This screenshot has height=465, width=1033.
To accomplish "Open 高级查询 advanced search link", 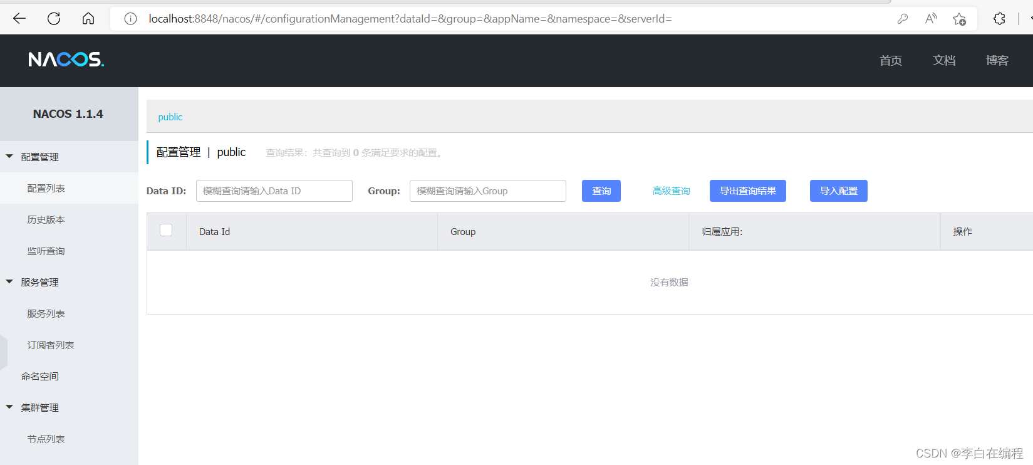I will tap(671, 191).
